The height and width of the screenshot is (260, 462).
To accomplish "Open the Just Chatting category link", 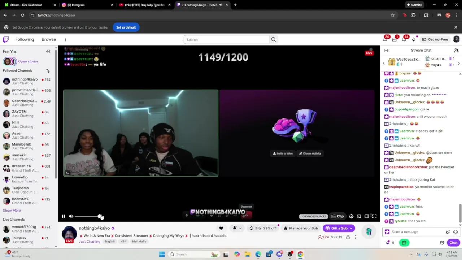I will click(x=90, y=241).
